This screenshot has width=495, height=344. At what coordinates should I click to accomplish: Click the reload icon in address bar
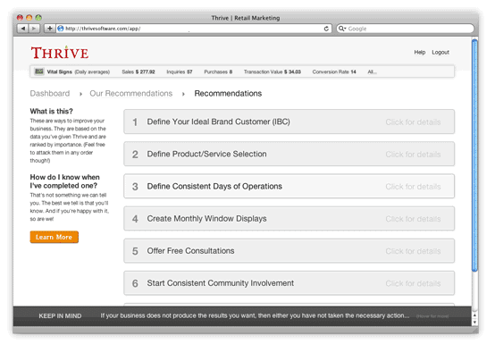click(x=326, y=29)
